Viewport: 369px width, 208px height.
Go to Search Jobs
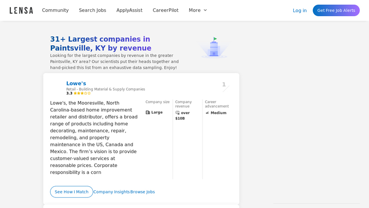coord(93,10)
